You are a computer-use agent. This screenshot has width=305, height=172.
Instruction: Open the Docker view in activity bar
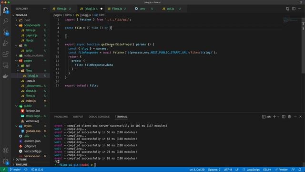5,76
